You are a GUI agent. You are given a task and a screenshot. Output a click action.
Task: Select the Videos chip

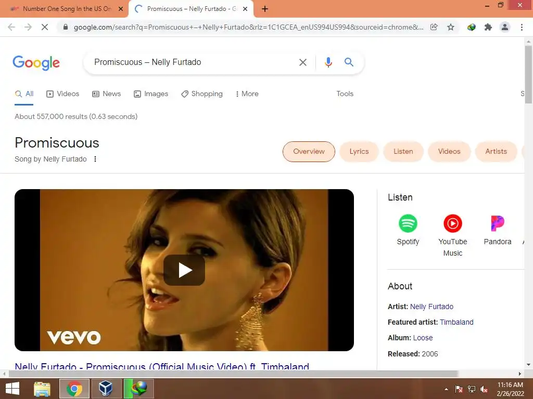pos(449,152)
